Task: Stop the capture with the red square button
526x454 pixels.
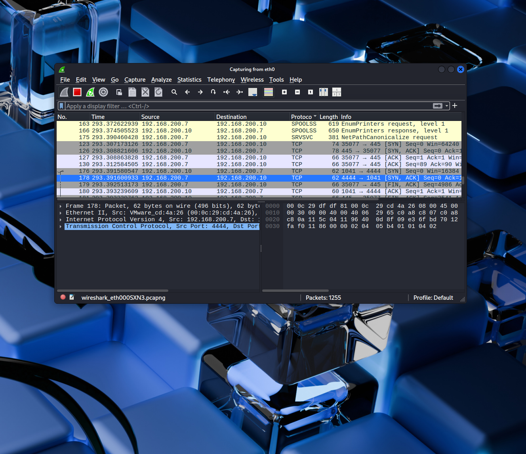Action: tap(77, 92)
